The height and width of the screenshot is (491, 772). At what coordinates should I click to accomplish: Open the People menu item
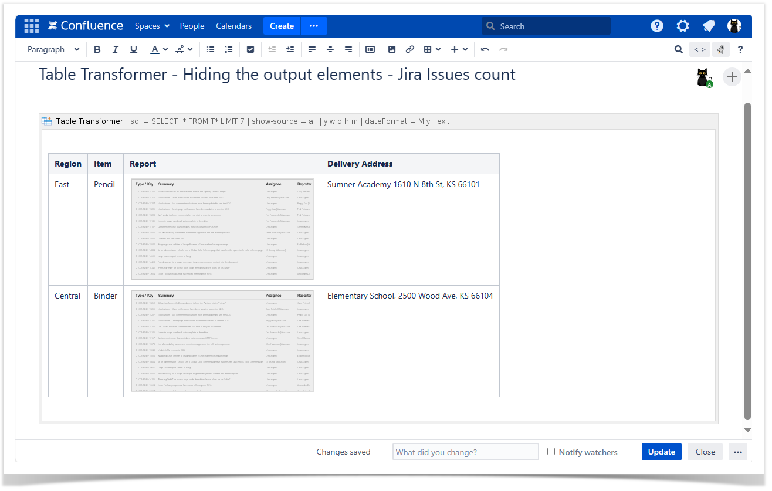[x=192, y=26]
